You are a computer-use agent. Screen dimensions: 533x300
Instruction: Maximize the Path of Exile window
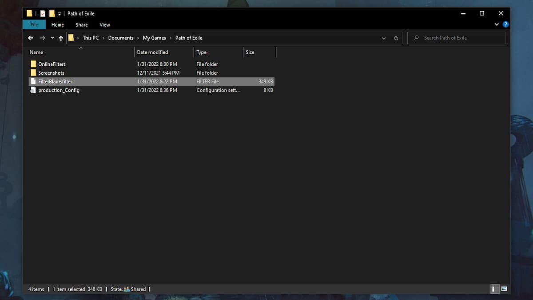[482, 13]
